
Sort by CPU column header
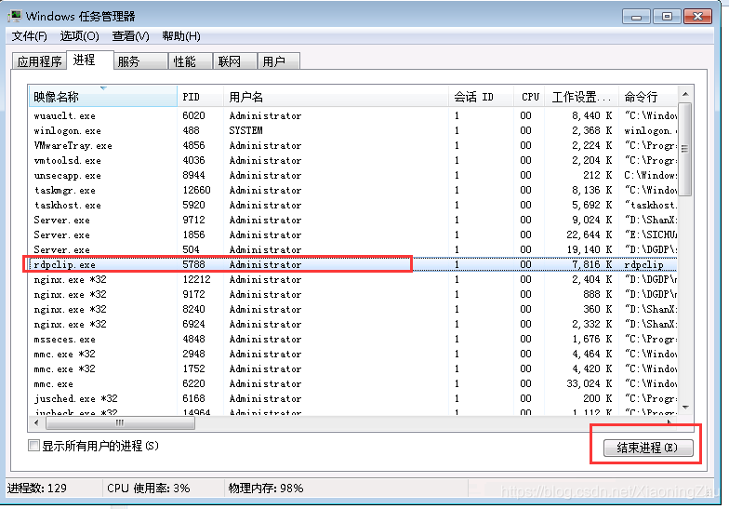coord(530,97)
